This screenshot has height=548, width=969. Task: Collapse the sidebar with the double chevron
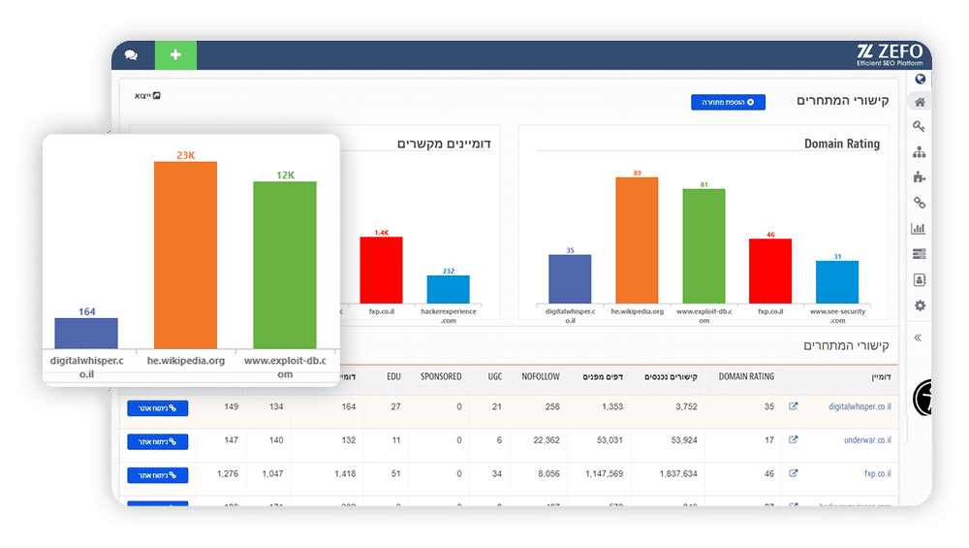pos(918,338)
